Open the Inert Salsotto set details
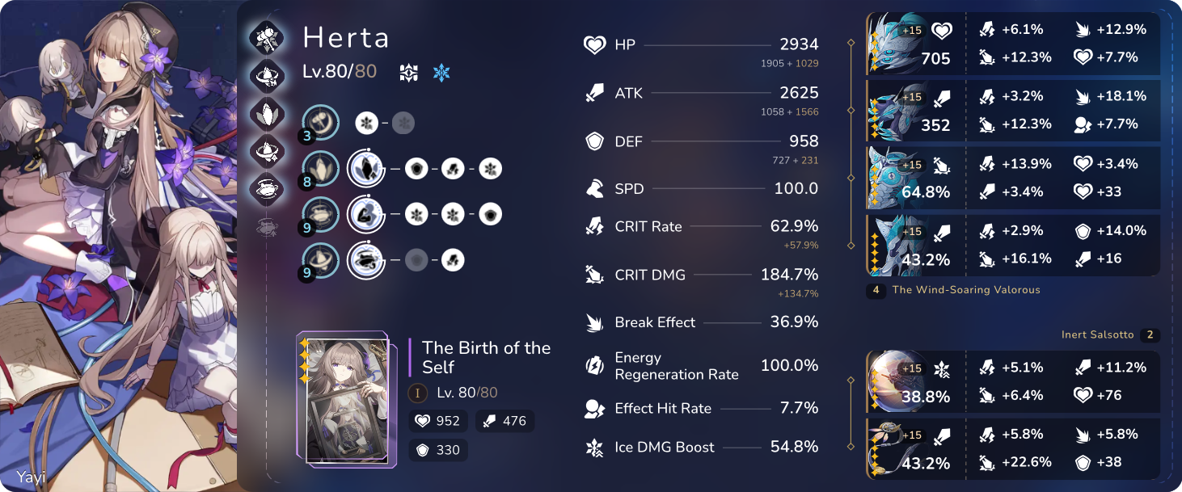1182x492 pixels. (1110, 334)
